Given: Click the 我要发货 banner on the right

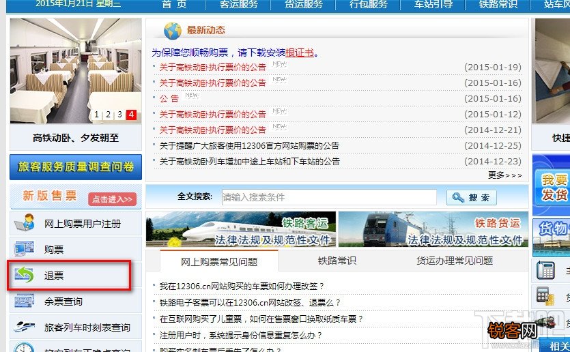Looking at the screenshot, I should (x=552, y=186).
